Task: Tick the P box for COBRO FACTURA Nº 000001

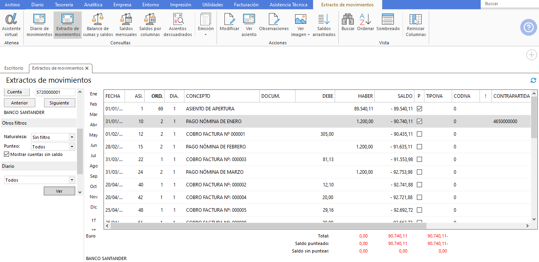Action: (x=419, y=134)
